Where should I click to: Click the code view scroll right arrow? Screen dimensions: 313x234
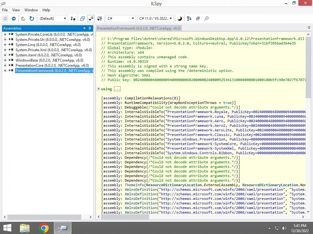303,217
